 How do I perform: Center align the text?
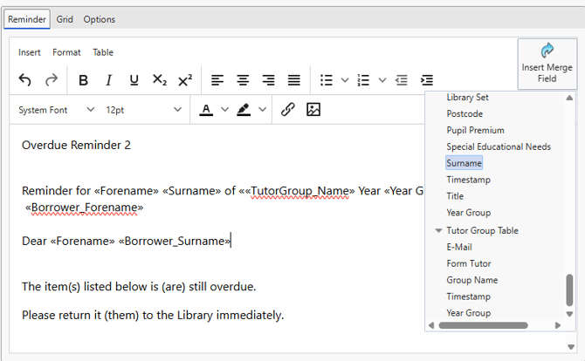point(243,80)
